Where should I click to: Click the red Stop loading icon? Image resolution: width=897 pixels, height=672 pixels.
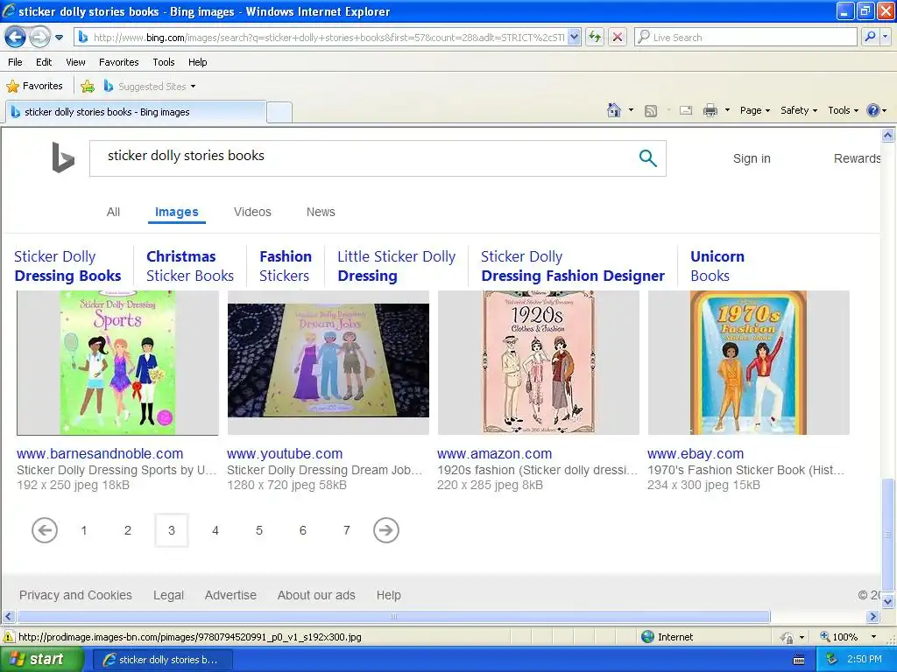click(618, 37)
